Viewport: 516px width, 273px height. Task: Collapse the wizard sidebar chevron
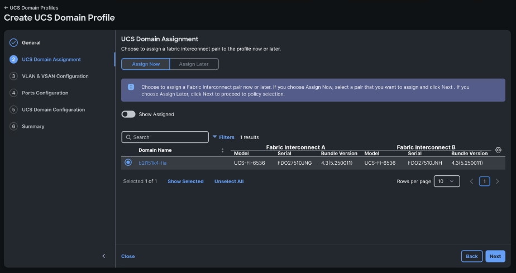pyautogui.click(x=104, y=256)
